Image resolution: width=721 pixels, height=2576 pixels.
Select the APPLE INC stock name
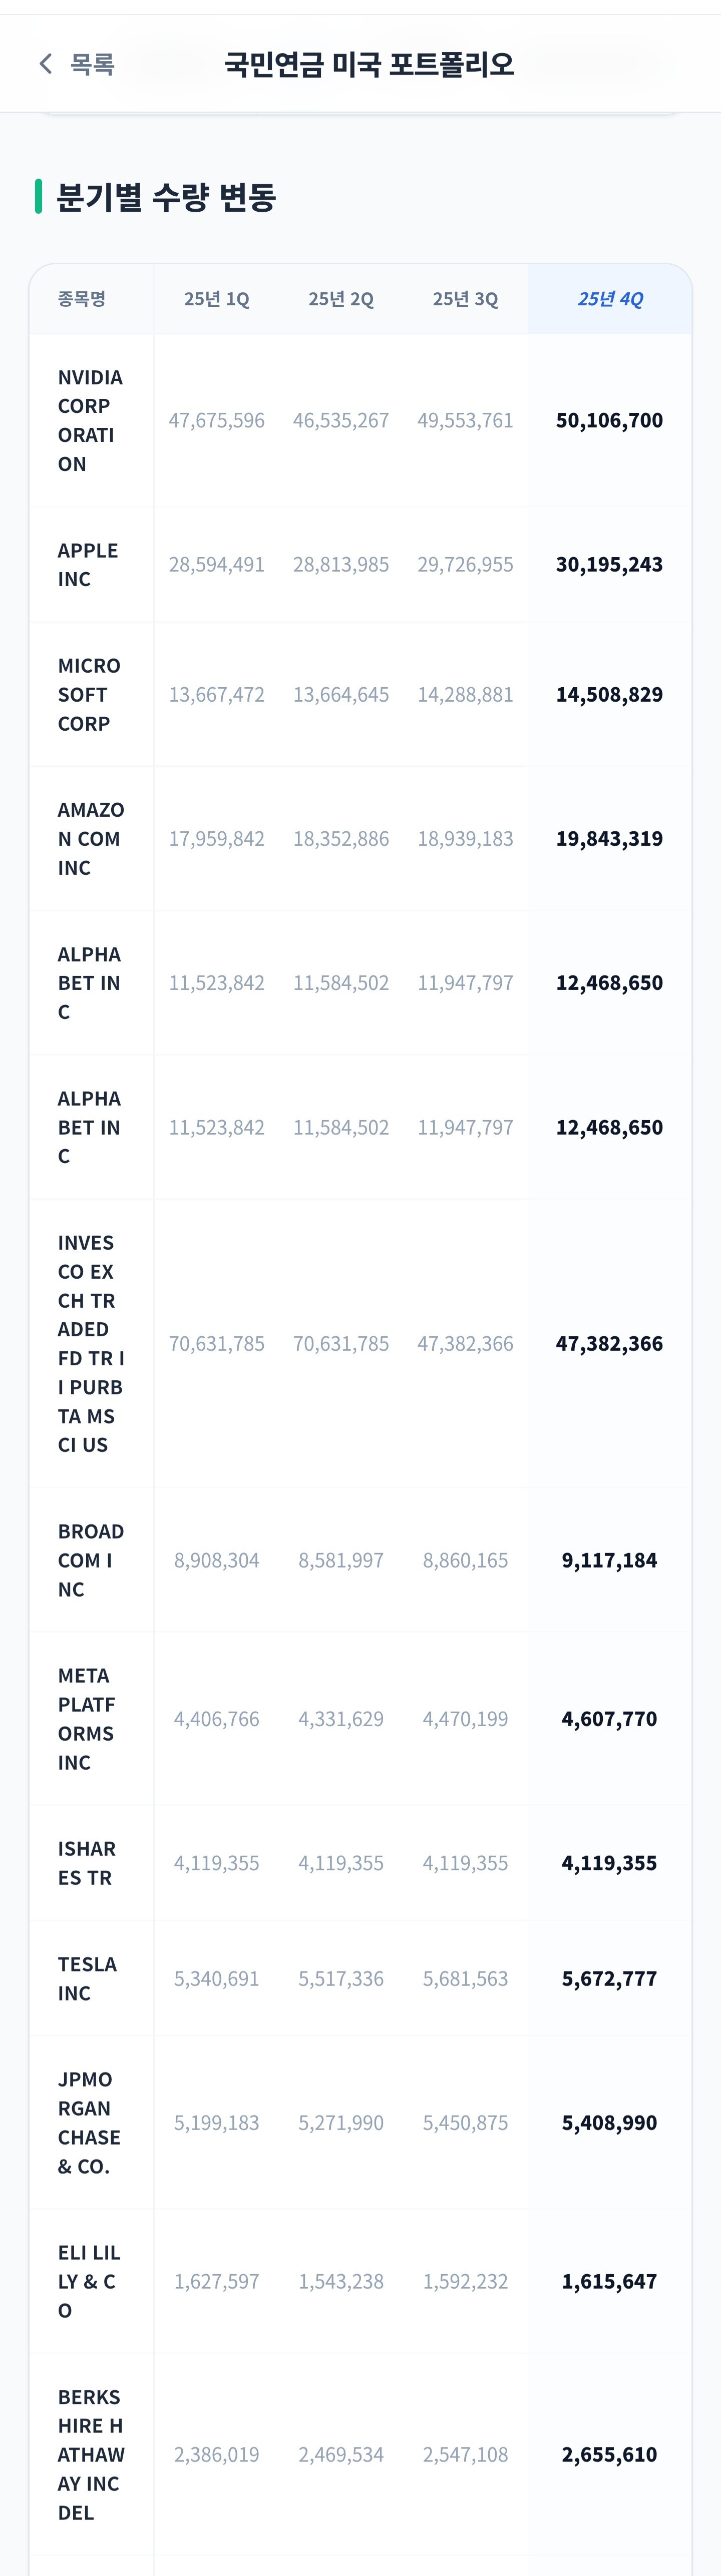pos(88,565)
